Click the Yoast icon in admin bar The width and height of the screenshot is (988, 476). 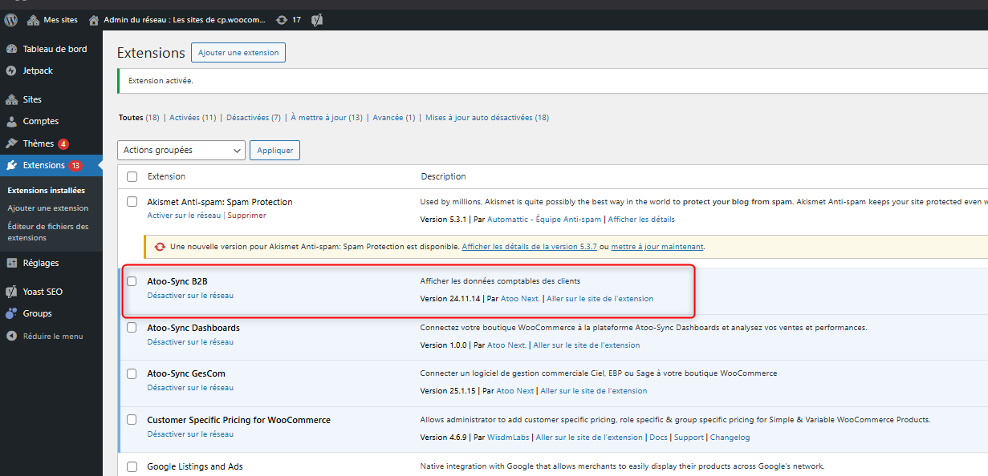pyautogui.click(x=317, y=19)
